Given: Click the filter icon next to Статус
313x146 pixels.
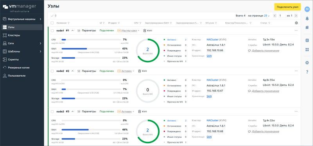Looking at the screenshot, I should (x=269, y=23).
